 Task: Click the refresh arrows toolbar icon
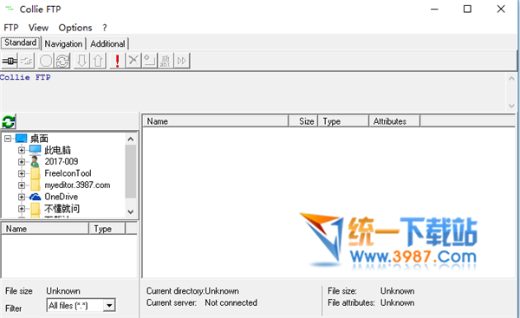[x=62, y=61]
